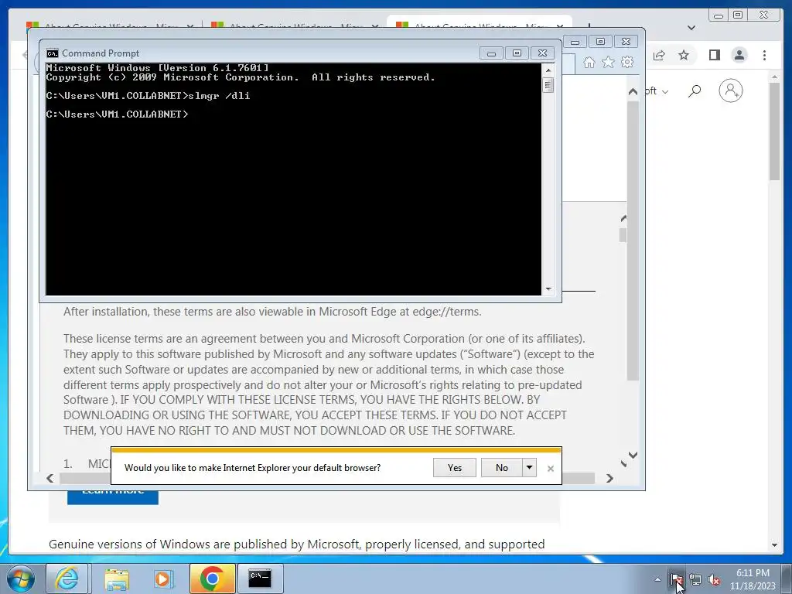Click the Microsoft site search magnifier
792x594 pixels.
click(x=695, y=91)
